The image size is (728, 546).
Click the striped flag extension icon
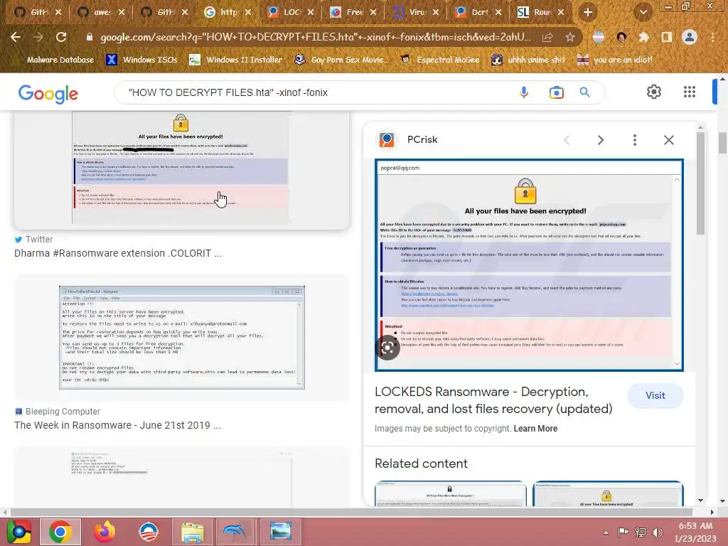[599, 37]
